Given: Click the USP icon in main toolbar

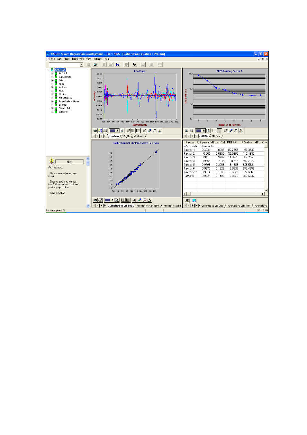Looking at the screenshot, I should pos(160,64).
